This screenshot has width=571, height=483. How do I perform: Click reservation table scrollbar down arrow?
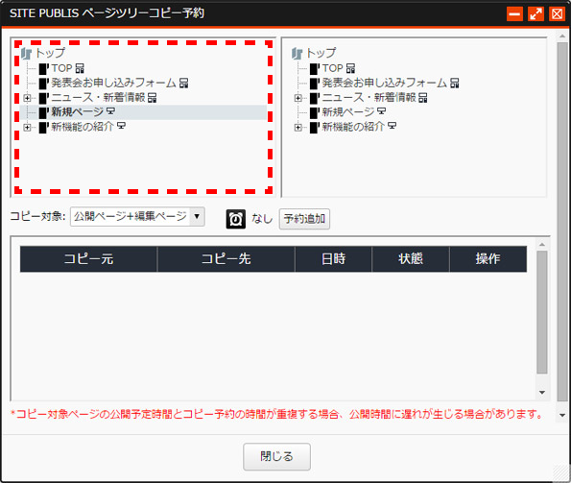(542, 393)
